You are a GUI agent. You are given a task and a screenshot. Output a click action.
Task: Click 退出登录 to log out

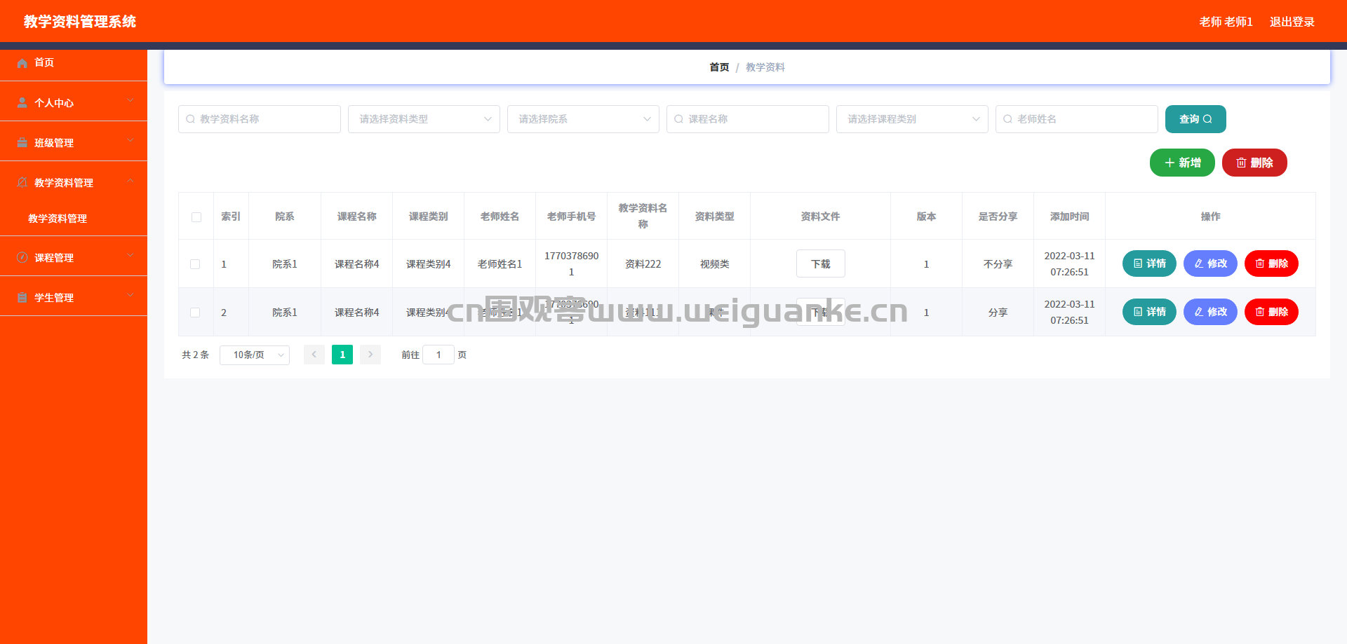[1292, 22]
